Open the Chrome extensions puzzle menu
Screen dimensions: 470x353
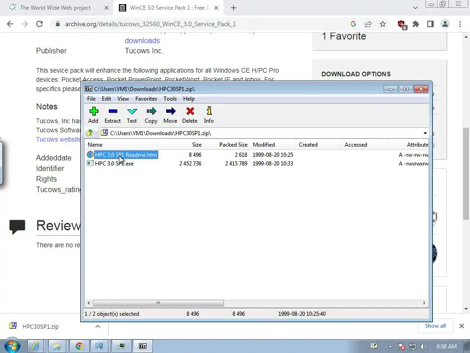pos(416,24)
